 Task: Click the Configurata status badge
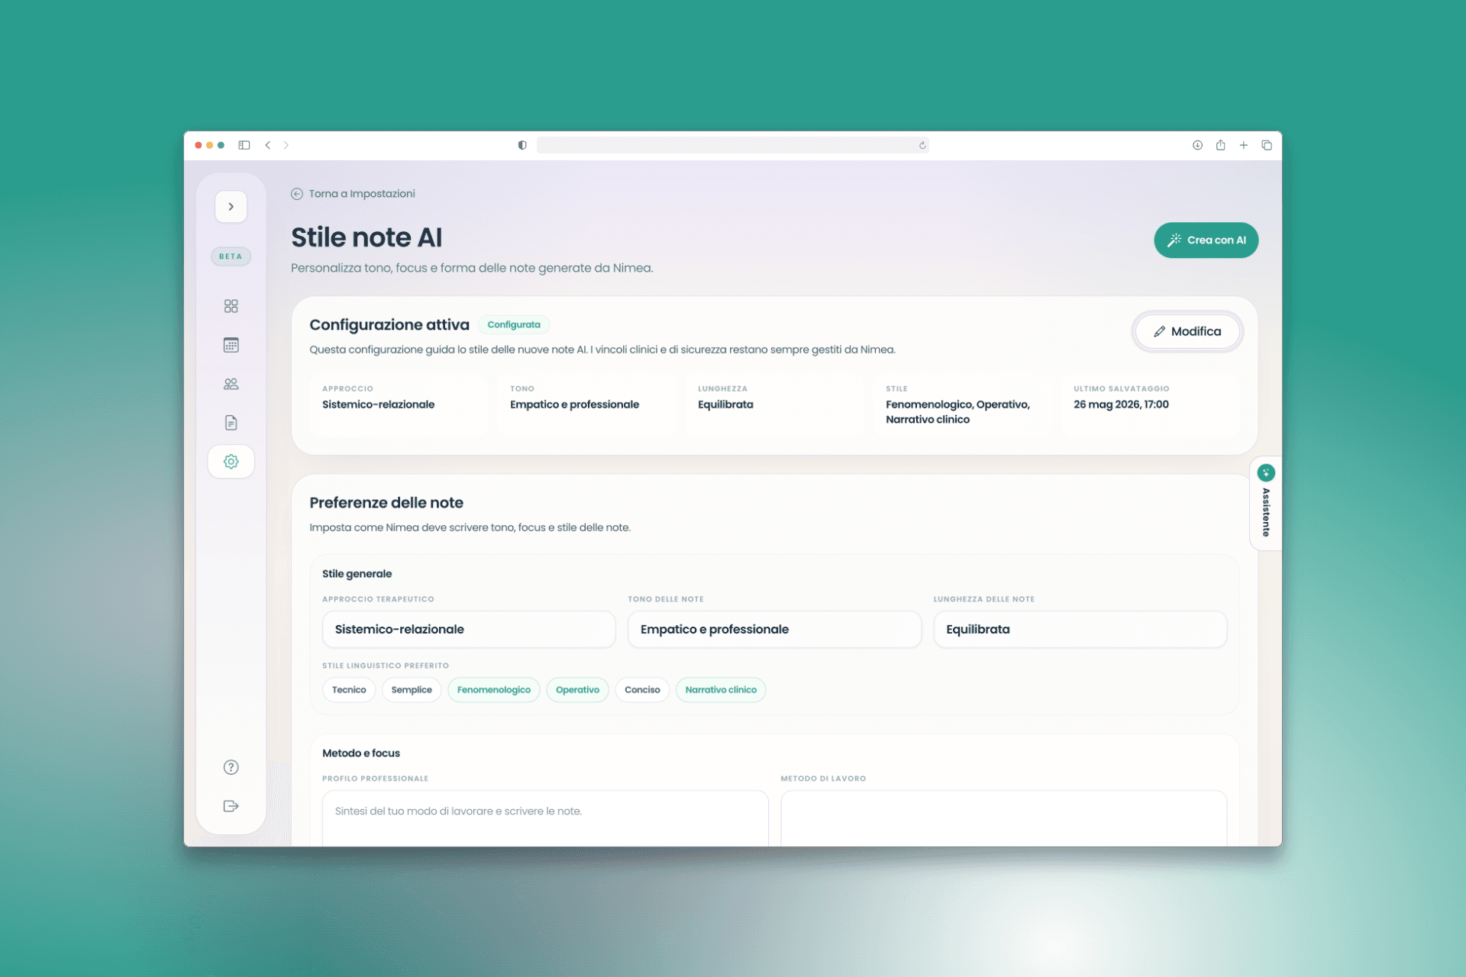[x=514, y=324]
